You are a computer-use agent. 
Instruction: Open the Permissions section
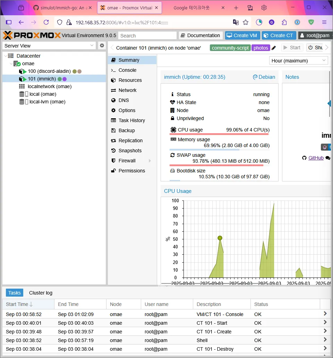coord(132,171)
